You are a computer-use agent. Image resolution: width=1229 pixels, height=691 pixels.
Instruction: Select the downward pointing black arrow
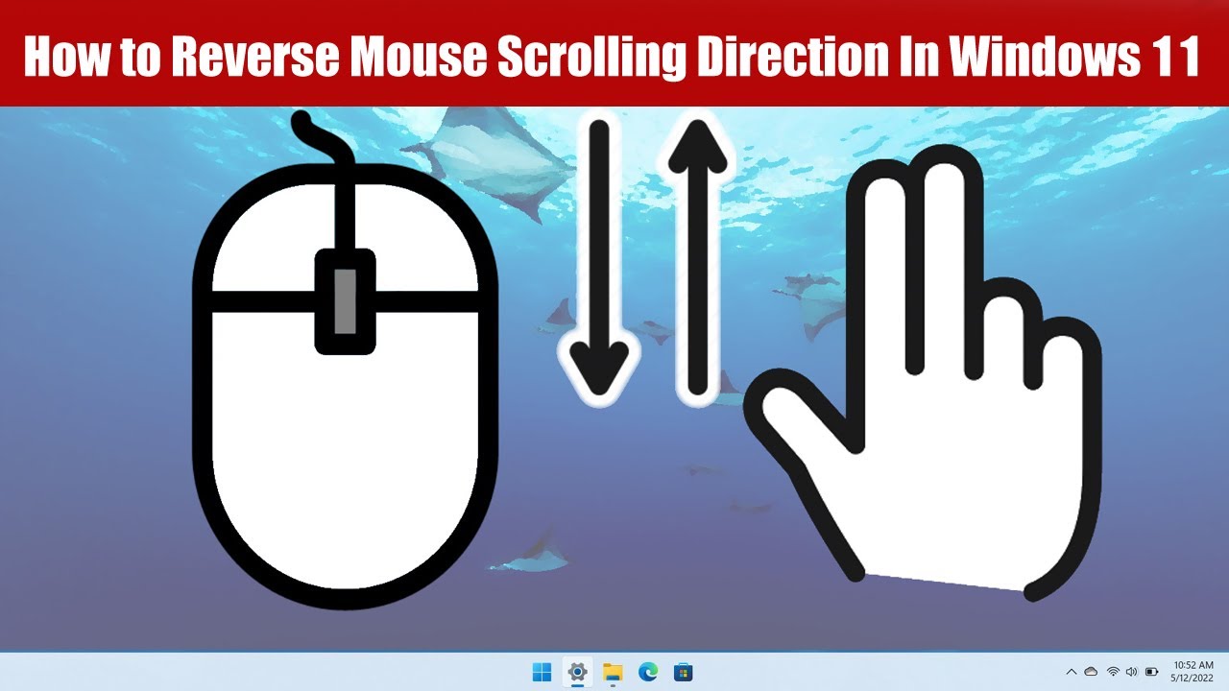(x=599, y=259)
